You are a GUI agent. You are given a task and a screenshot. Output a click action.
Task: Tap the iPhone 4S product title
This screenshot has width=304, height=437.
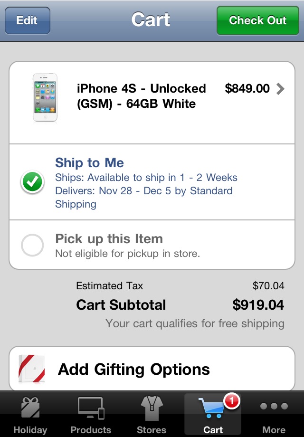click(x=142, y=96)
